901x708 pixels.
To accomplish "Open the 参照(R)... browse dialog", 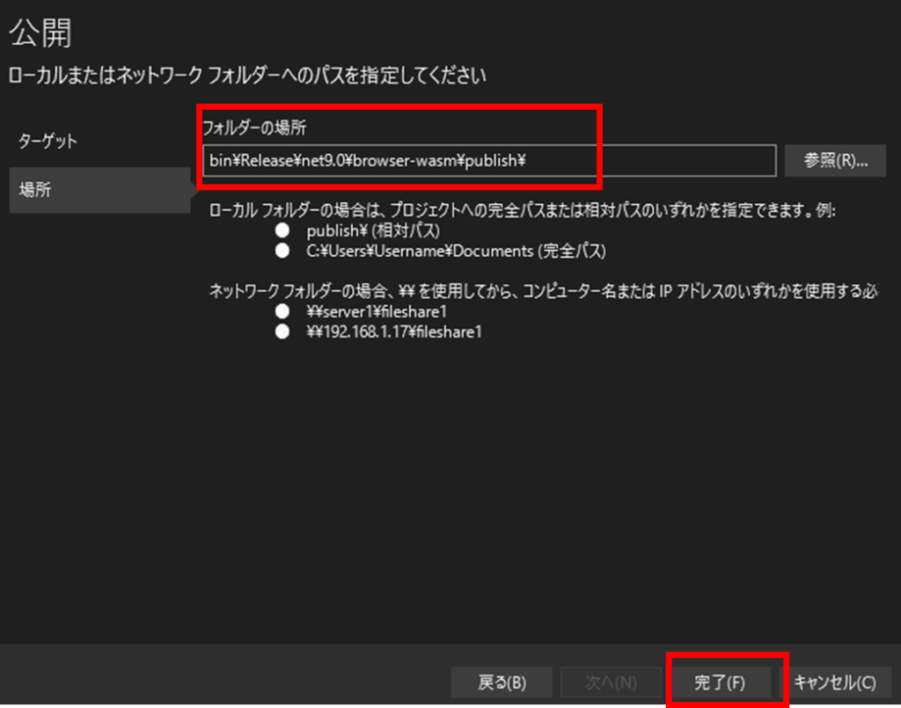I will (835, 161).
